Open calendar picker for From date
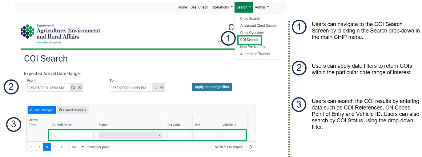The width and height of the screenshot is (422, 157). [x=73, y=88]
